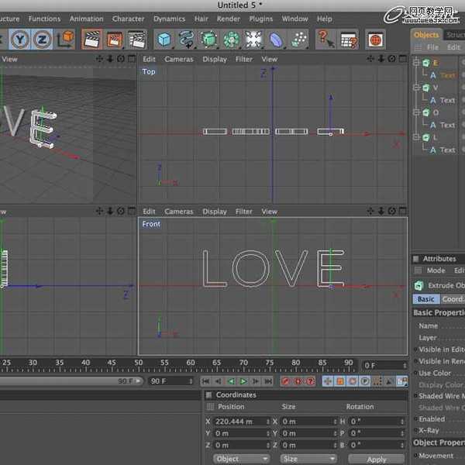Image resolution: width=465 pixels, height=465 pixels.
Task: Select the Text spline under V object
Action: pos(447,100)
